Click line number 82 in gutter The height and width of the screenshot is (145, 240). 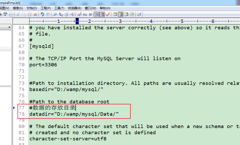click(x=22, y=139)
